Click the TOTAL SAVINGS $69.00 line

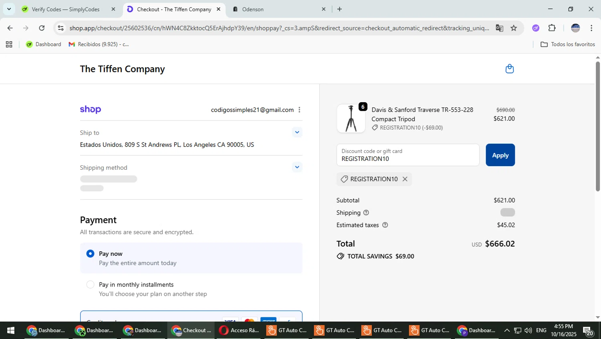coord(375,257)
